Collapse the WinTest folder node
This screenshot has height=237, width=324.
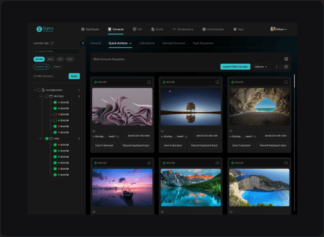pyautogui.click(x=40, y=96)
